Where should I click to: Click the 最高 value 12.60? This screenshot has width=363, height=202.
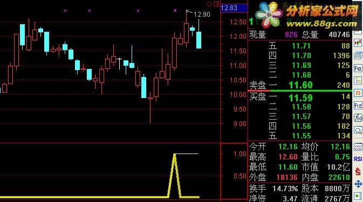pos(288,157)
